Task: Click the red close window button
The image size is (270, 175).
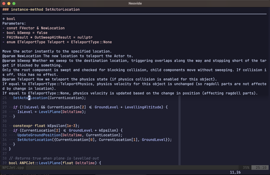Action: (4, 4)
